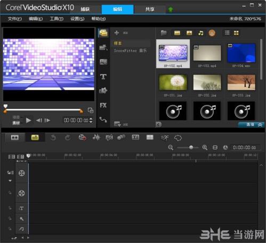Open the FX Filter library
Image resolution: width=266 pixels, height=243 pixels.
click(x=103, y=105)
